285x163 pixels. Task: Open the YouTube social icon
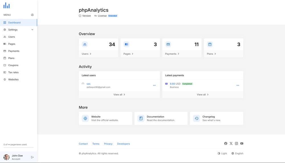(242, 143)
